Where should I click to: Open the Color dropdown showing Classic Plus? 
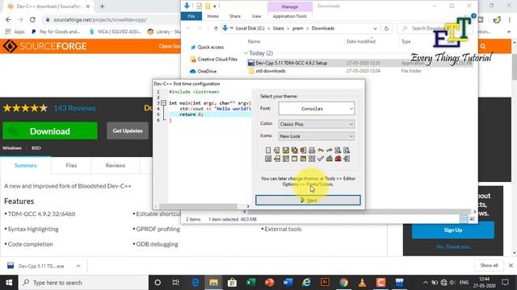[317, 124]
